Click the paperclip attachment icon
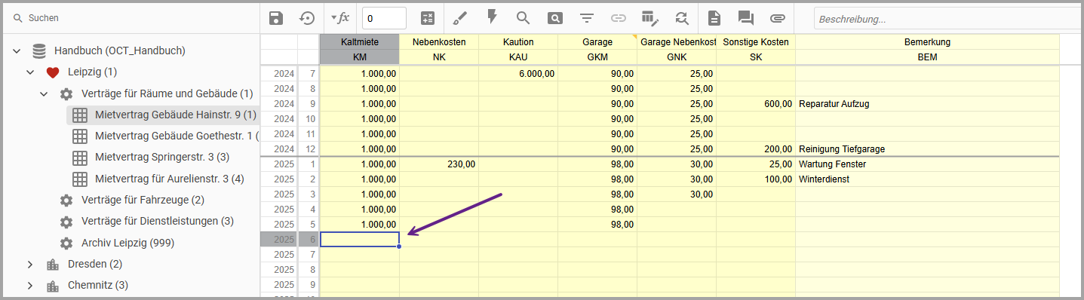Screen dimensions: 1084x300 pyautogui.click(x=778, y=18)
